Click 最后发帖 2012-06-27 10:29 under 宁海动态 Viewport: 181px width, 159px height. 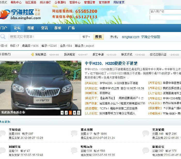tap(26, 138)
